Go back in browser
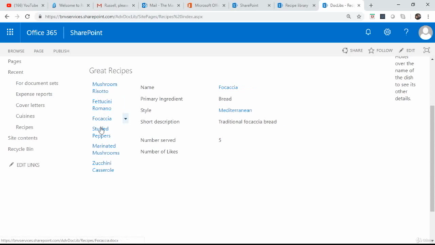This screenshot has width=435, height=245. click(7, 16)
